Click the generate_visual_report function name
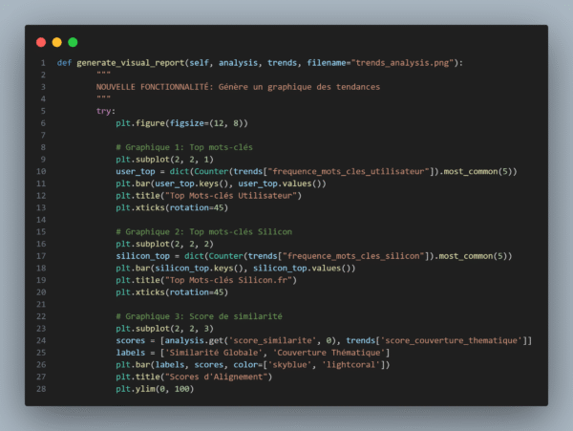 pos(131,63)
